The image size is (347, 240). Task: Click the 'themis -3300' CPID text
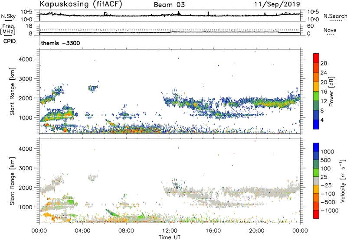click(60, 43)
